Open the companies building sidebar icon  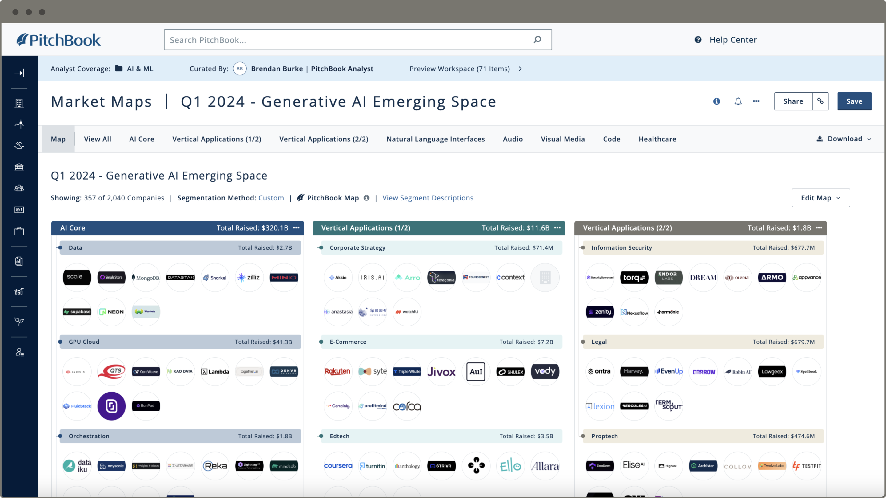pyautogui.click(x=19, y=103)
